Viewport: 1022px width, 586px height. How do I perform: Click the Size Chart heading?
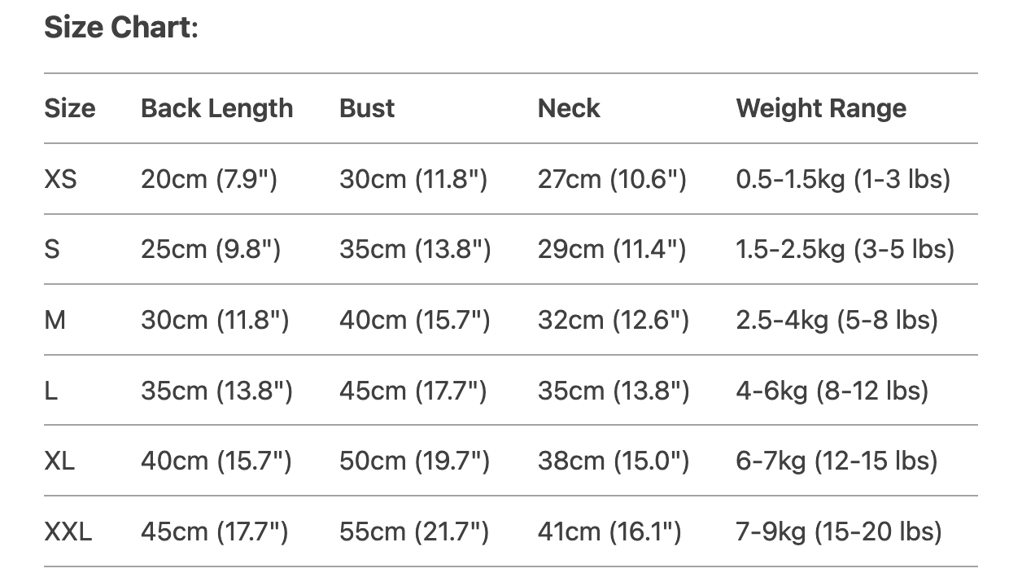[x=121, y=28]
